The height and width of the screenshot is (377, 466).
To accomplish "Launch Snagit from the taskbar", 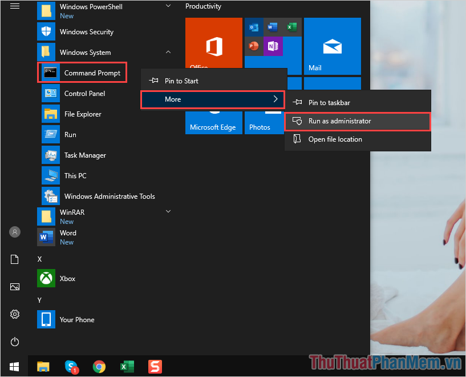I will pyautogui.click(x=155, y=367).
